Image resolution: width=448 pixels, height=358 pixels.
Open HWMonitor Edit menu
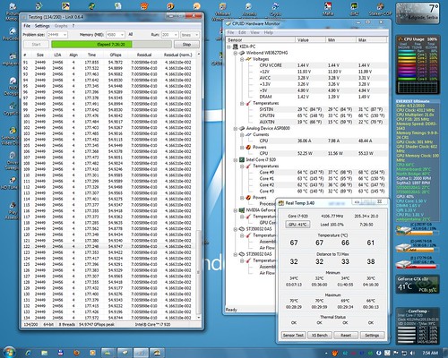(242, 32)
